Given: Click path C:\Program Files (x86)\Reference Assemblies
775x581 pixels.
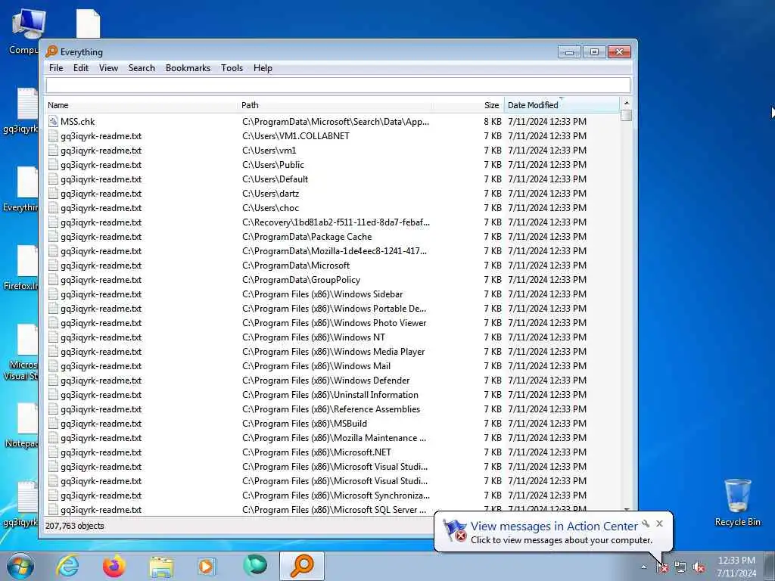Looking at the screenshot, I should (331, 409).
